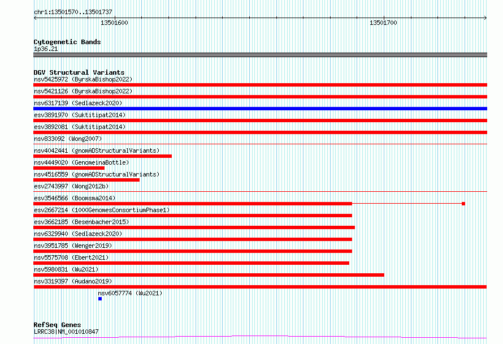Click the magenta LRRC38 gene line
Image resolution: width=503 pixels, height=344 pixels.
(260, 337)
